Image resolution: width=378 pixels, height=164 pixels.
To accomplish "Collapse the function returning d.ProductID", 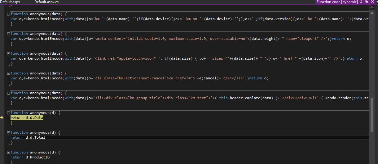I will 8,153.
